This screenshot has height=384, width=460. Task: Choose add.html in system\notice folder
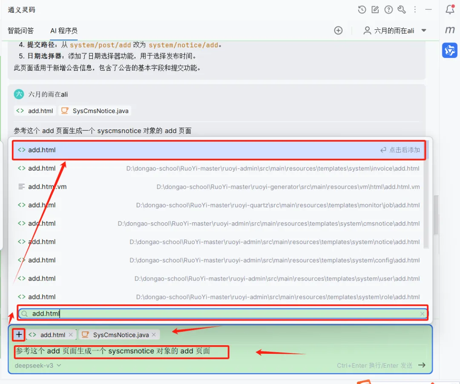tap(219, 242)
